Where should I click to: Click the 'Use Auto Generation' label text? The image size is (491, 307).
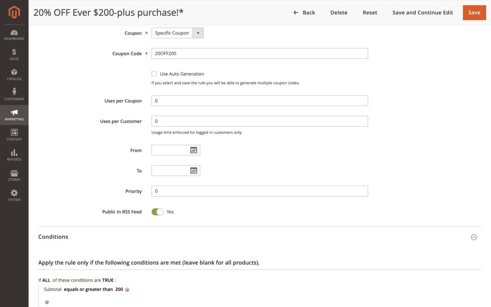pyautogui.click(x=182, y=74)
